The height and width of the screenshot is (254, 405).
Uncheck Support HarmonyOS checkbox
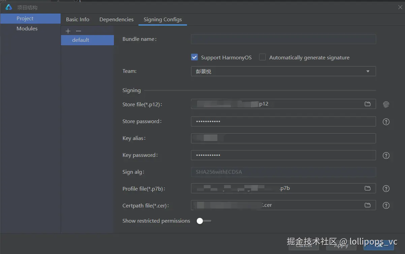pos(194,57)
